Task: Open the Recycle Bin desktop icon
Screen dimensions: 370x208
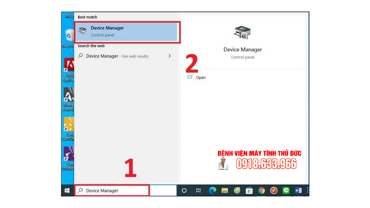Action: [68, 38]
